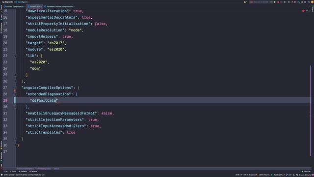This screenshot has height=177, width=314.
Task: Click the "strictInputAccessModifiers" key
Action: (x=56, y=126)
